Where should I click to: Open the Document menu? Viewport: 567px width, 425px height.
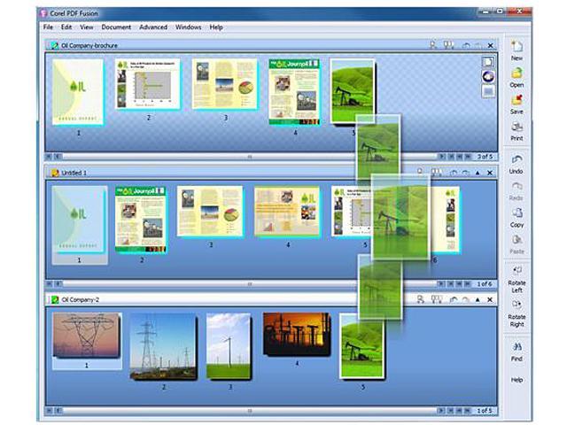(115, 27)
